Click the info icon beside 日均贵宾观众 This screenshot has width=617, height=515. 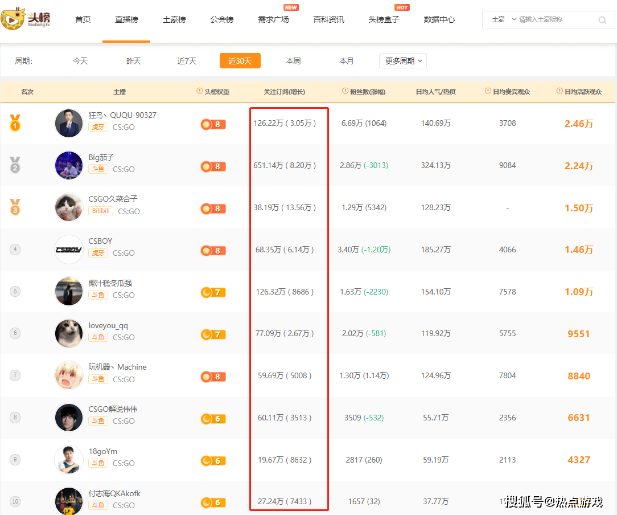point(488,91)
